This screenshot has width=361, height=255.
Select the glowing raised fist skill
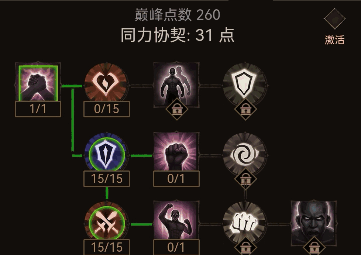tap(176, 152)
